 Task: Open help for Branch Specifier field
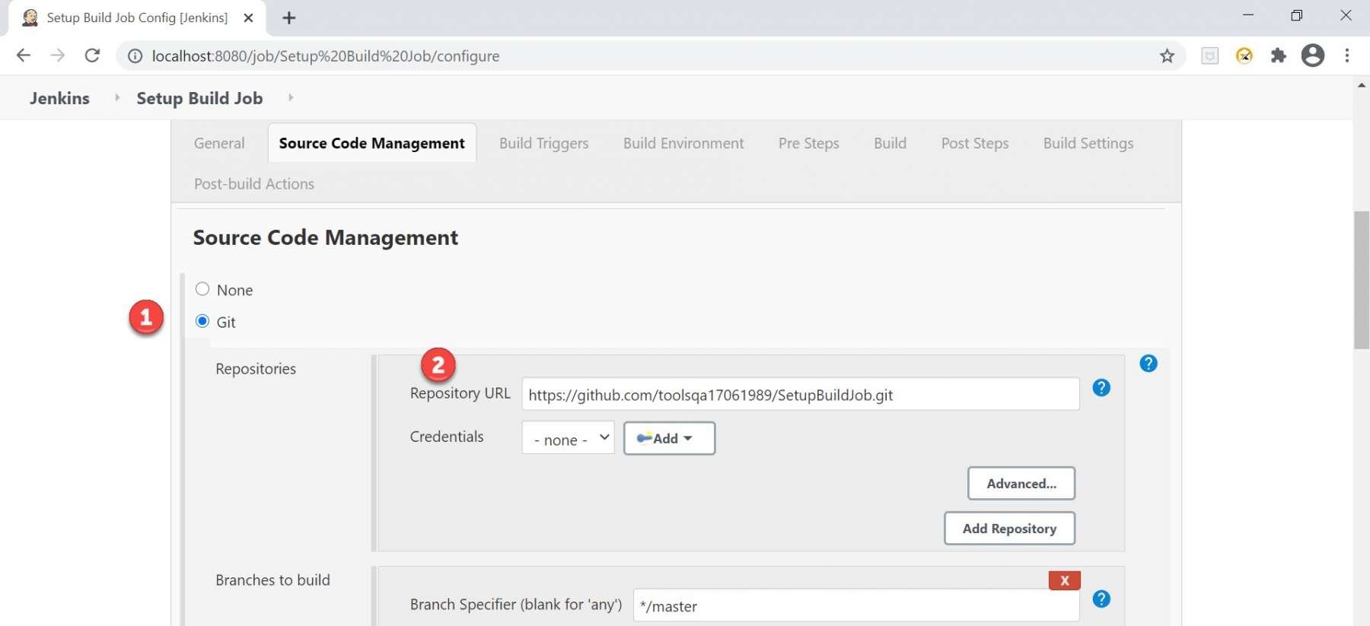(1101, 599)
